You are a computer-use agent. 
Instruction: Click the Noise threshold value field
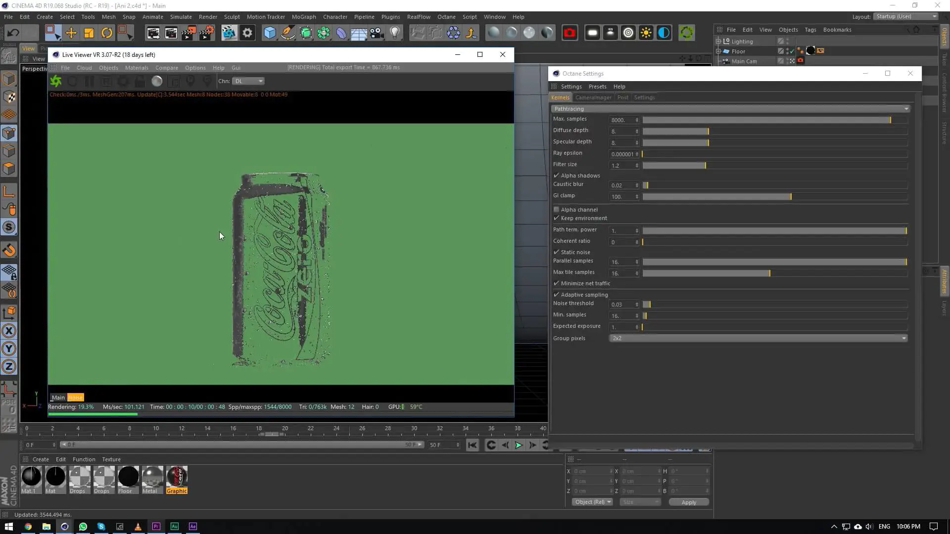(x=622, y=305)
